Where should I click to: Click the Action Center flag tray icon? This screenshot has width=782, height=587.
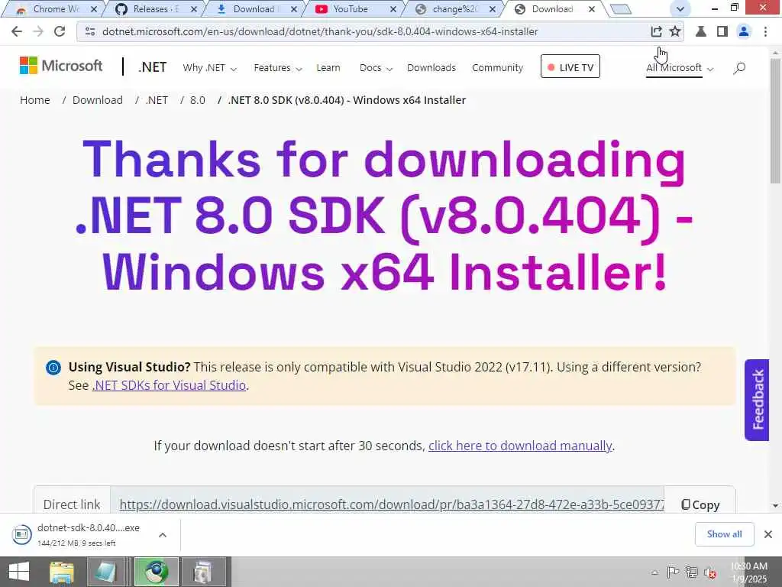673,572
